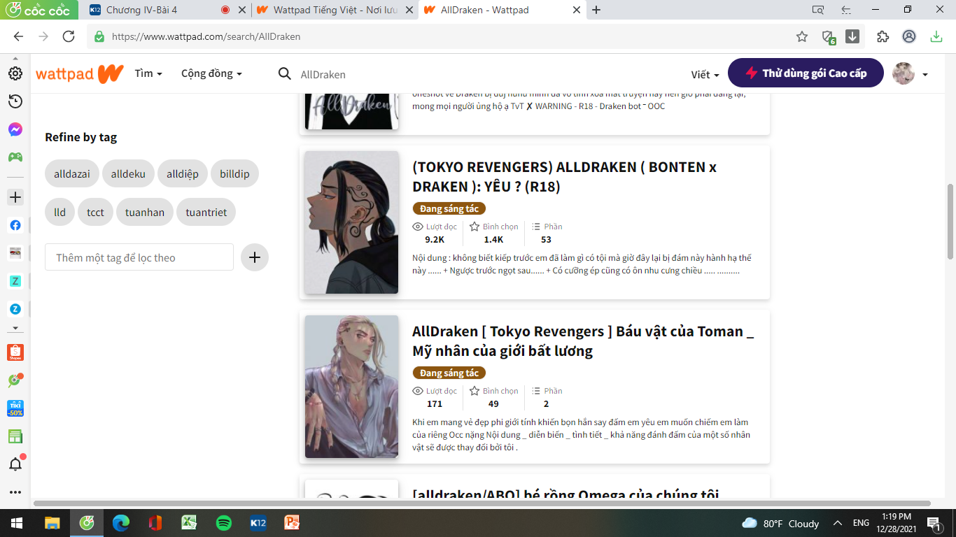The width and height of the screenshot is (956, 537).
Task: Close the AllDraken - Wattpad tab
Action: (577, 10)
